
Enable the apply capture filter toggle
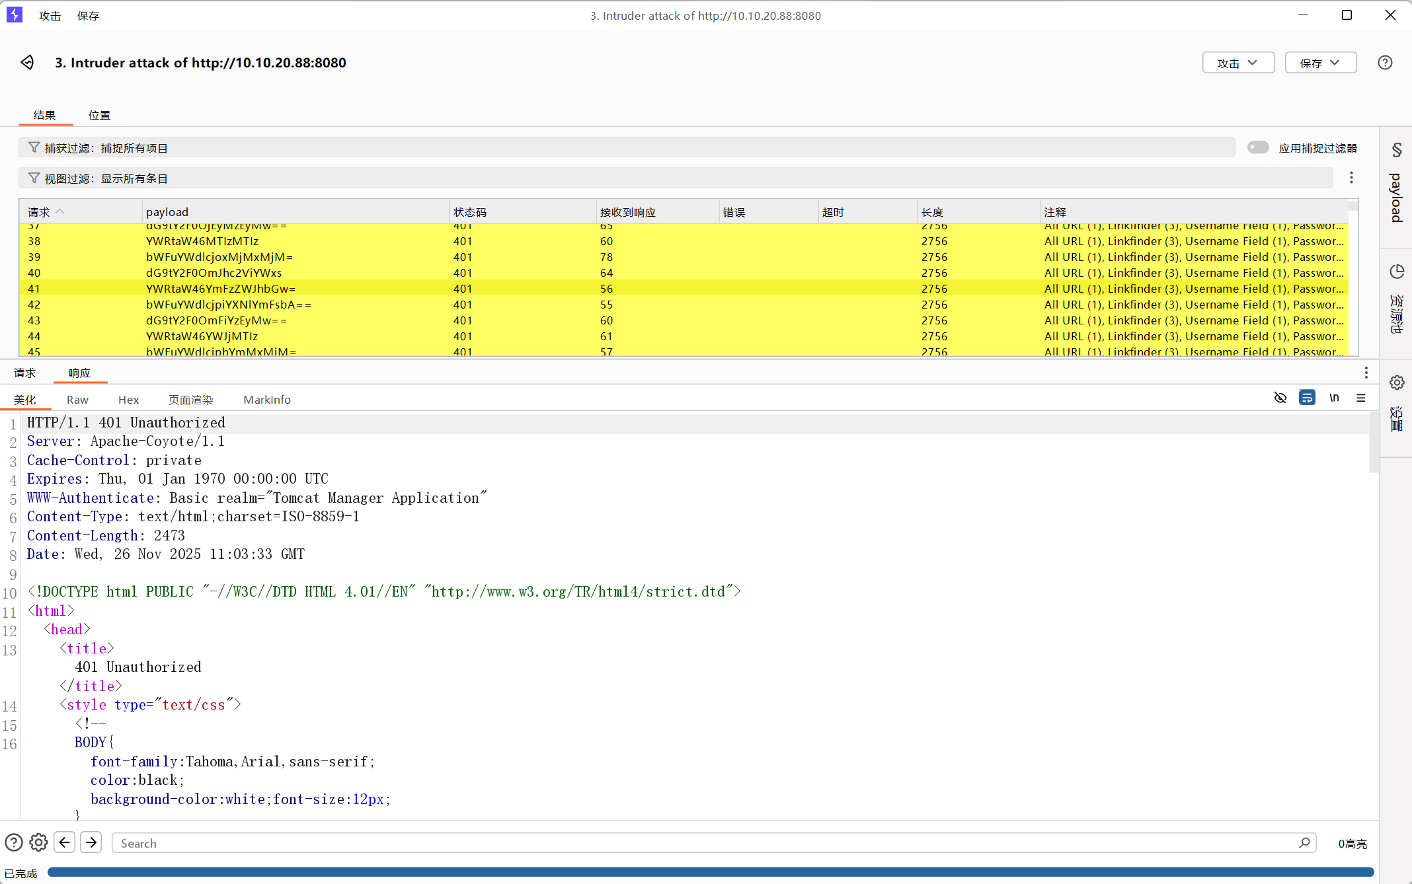[x=1257, y=147]
